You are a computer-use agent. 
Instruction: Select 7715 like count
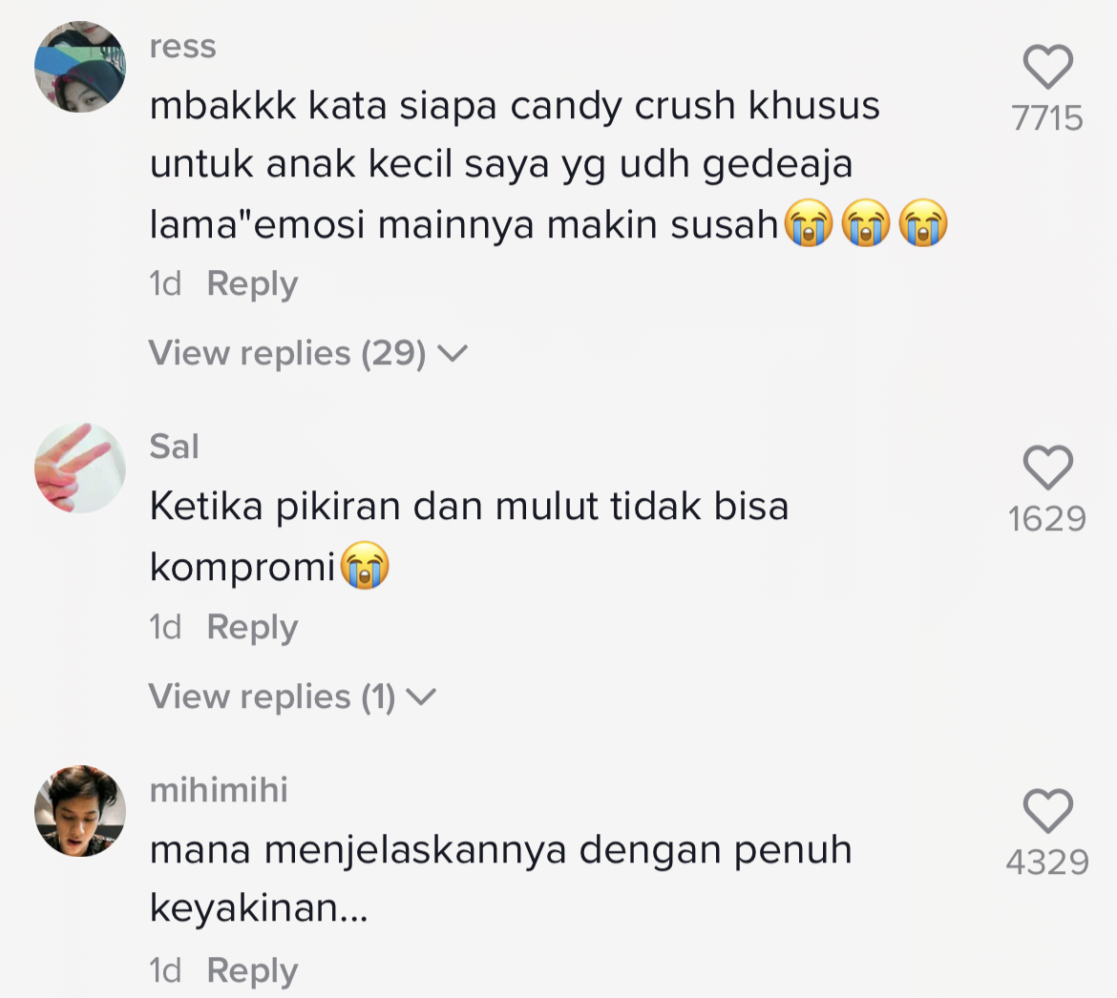coord(1048,118)
